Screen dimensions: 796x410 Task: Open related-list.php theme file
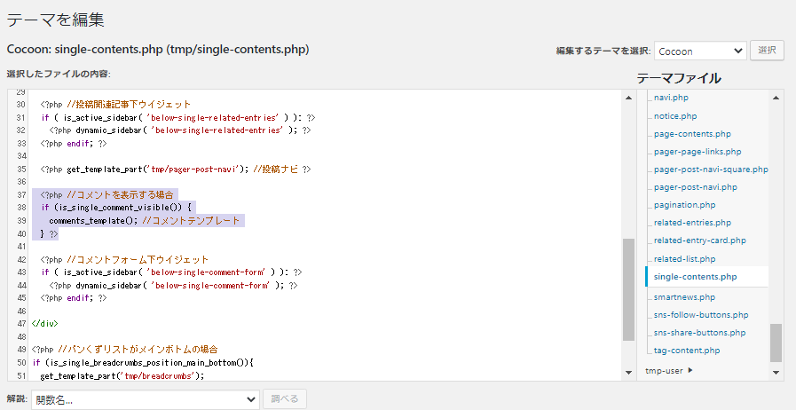click(683, 259)
